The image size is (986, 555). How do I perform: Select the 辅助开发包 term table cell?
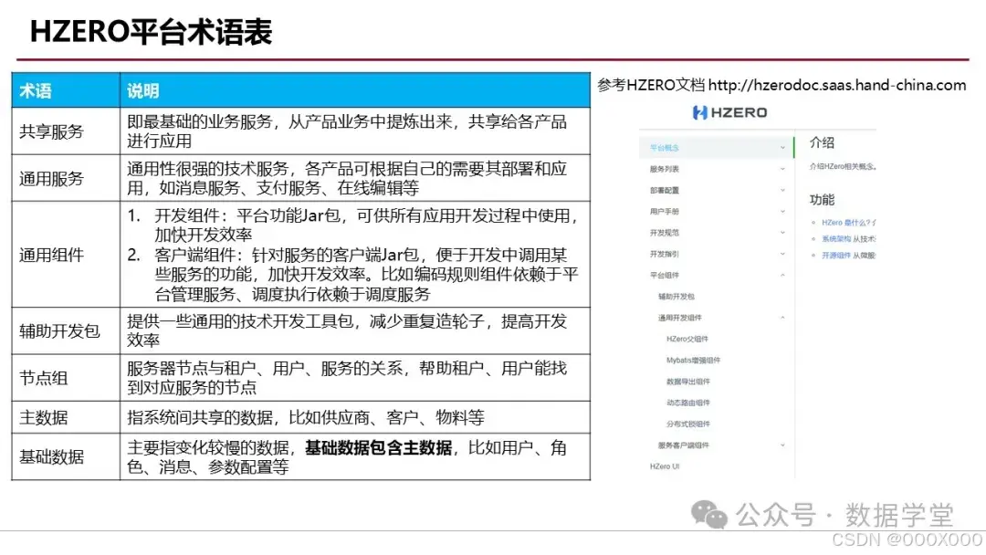click(x=66, y=331)
